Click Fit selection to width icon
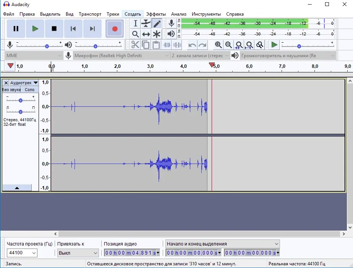The image size is (353, 268). (239, 45)
